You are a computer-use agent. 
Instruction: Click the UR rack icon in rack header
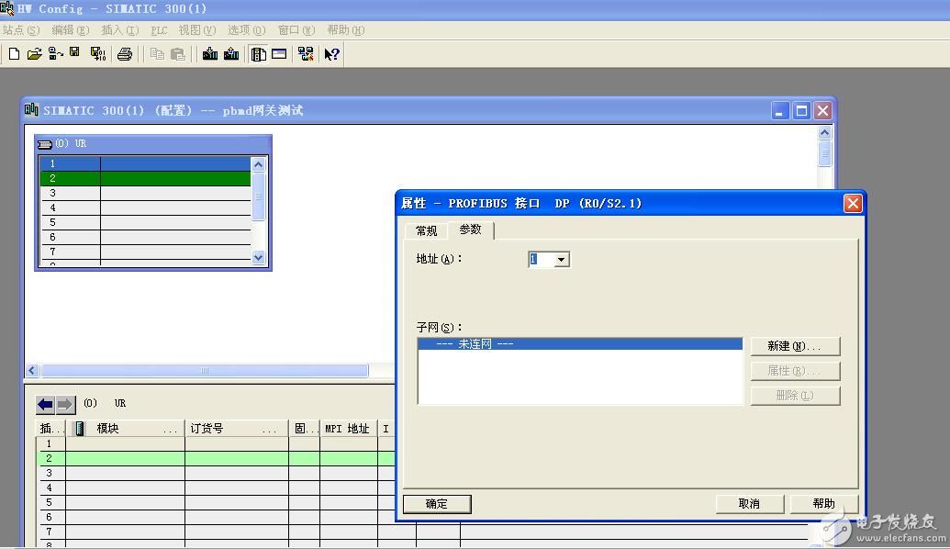45,144
